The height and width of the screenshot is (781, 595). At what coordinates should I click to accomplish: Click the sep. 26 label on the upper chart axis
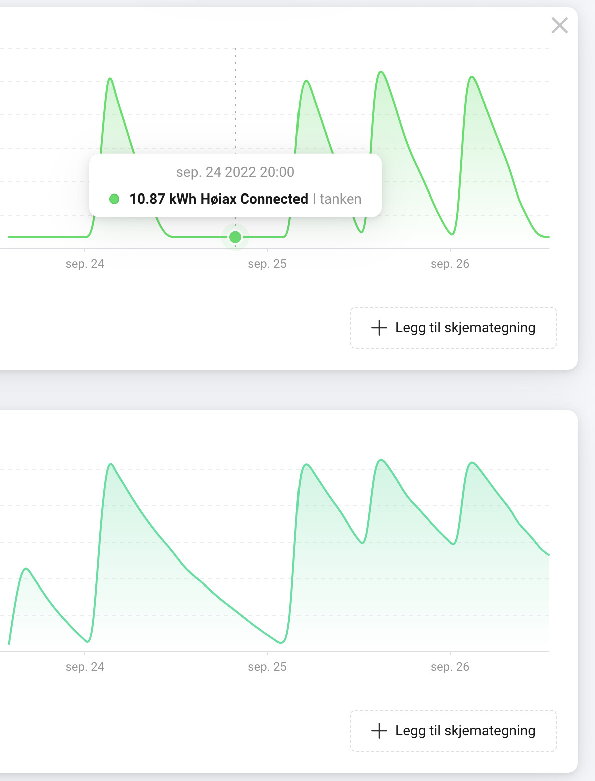pos(450,264)
